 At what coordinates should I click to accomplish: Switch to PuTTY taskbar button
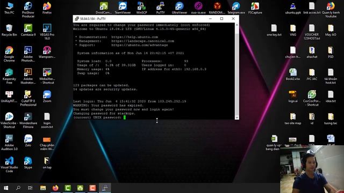[105, 188]
